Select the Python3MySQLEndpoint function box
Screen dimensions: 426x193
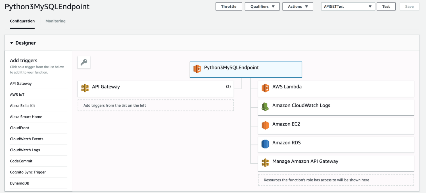246,69
